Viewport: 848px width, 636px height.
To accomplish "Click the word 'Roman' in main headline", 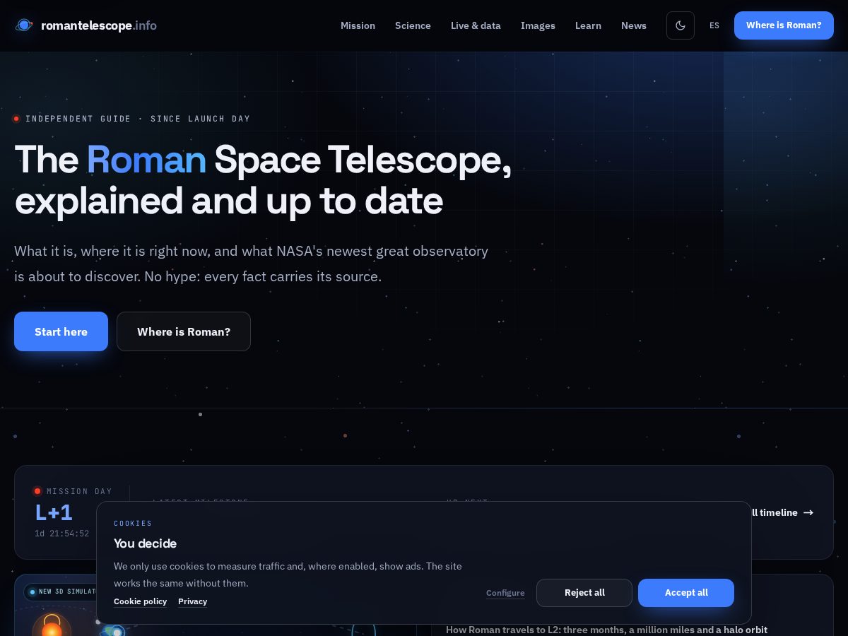I will (x=146, y=159).
